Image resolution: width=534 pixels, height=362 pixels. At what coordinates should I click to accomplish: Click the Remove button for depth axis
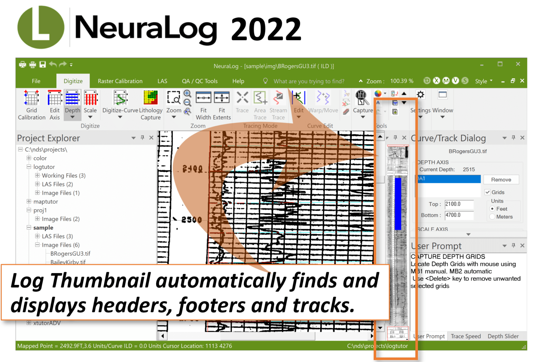point(501,179)
